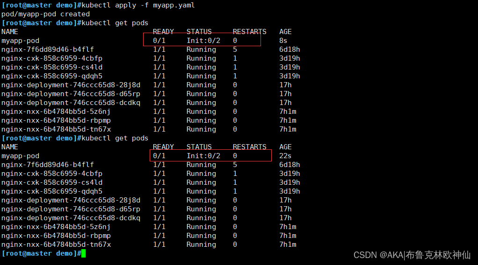Click the restarts value '5' in the first listing
Viewport: 478px width, 265px height.
point(235,49)
